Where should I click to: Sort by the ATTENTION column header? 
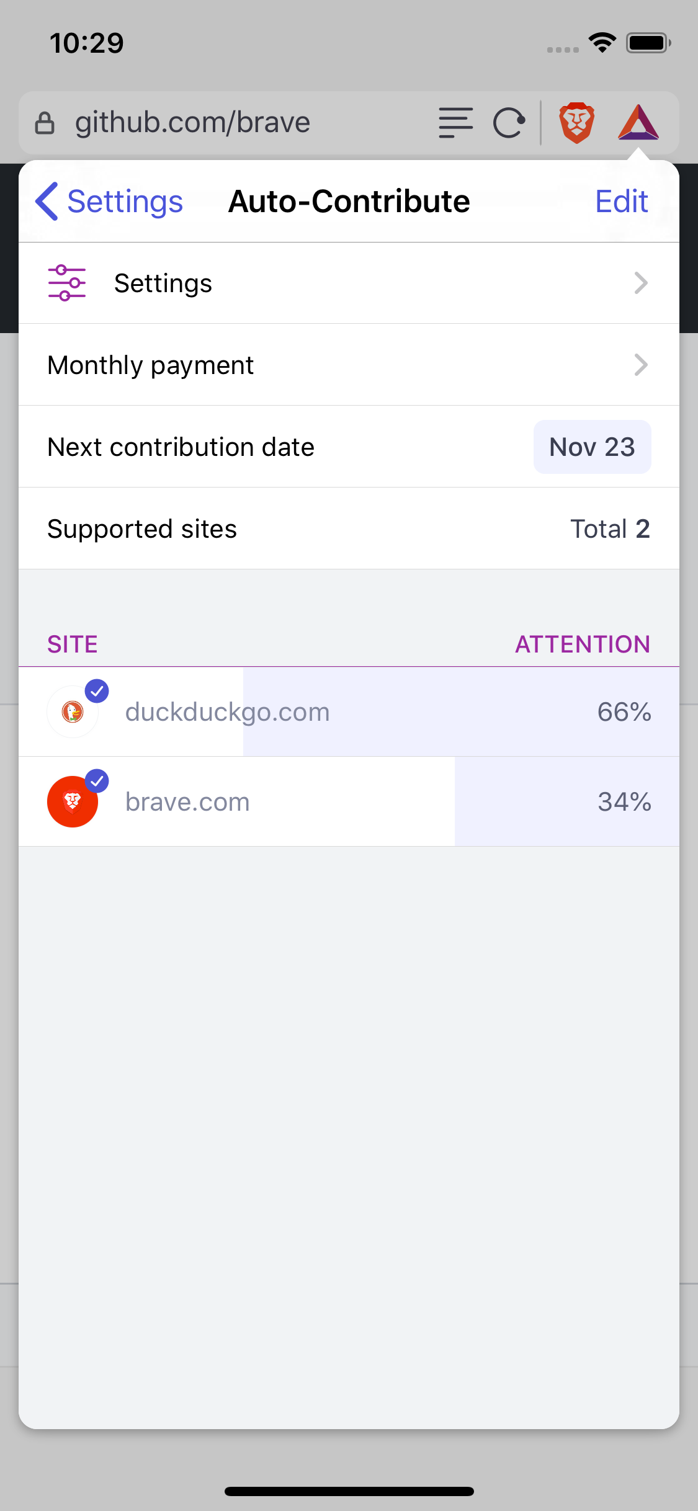pos(583,644)
